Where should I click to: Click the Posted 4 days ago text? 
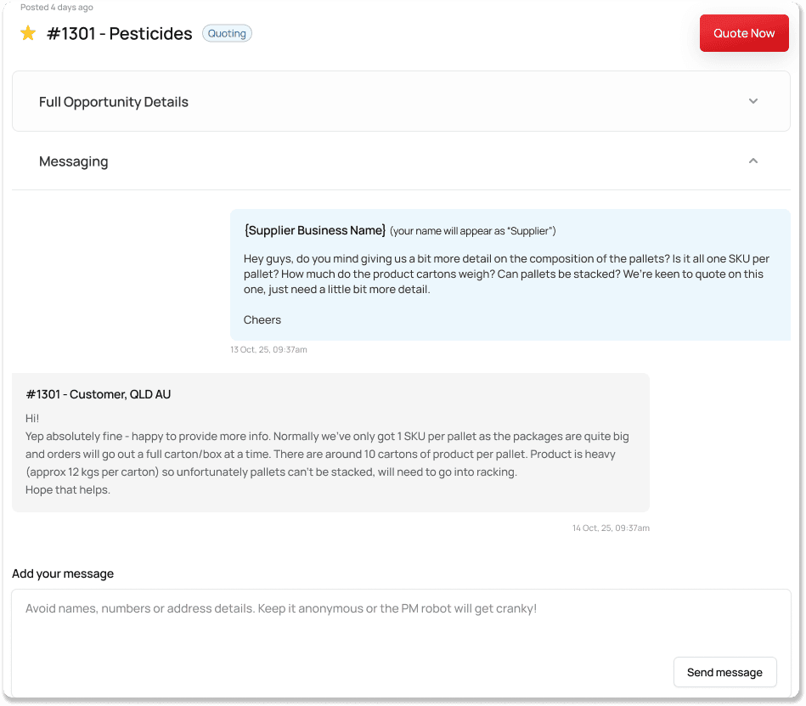point(57,7)
